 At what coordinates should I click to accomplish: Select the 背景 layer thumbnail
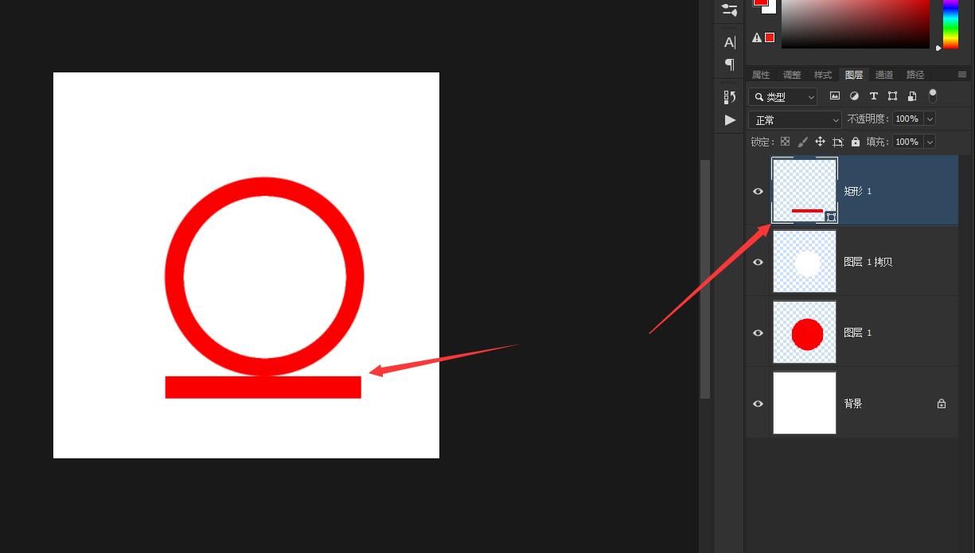click(805, 403)
